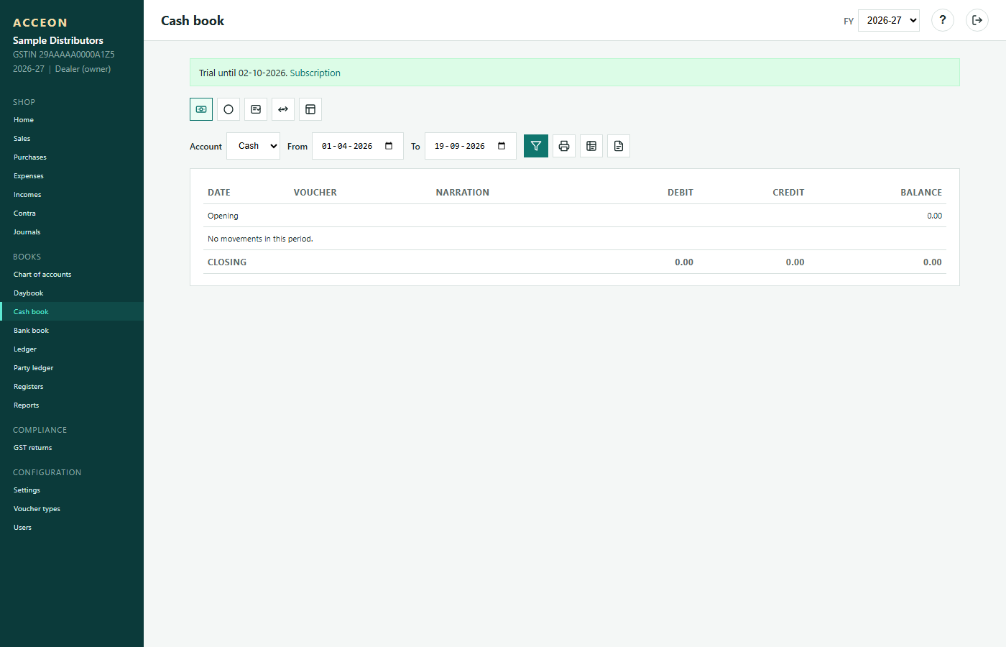The width and height of the screenshot is (1006, 647).
Task: Select Cash book in the sidebar
Action: pyautogui.click(x=72, y=312)
